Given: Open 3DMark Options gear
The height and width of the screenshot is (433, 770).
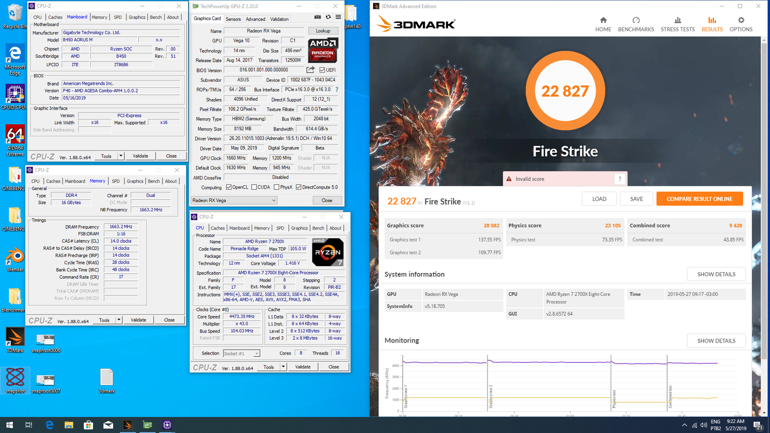Looking at the screenshot, I should 741,24.
